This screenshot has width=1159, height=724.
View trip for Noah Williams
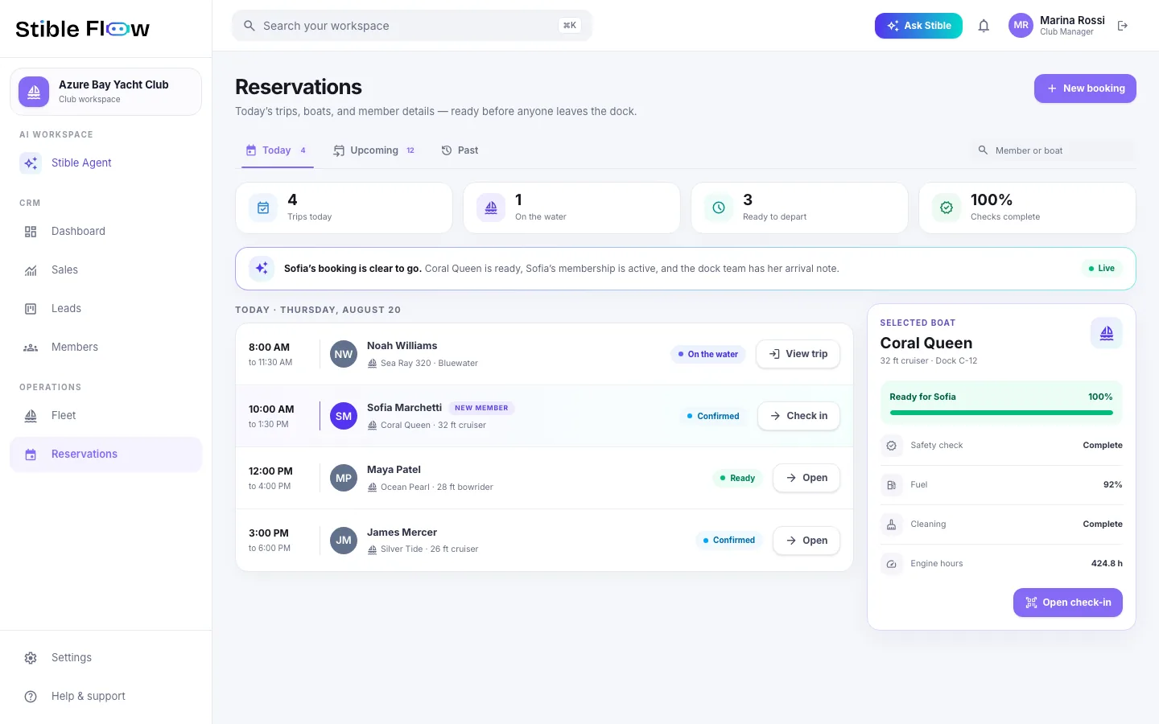click(798, 354)
